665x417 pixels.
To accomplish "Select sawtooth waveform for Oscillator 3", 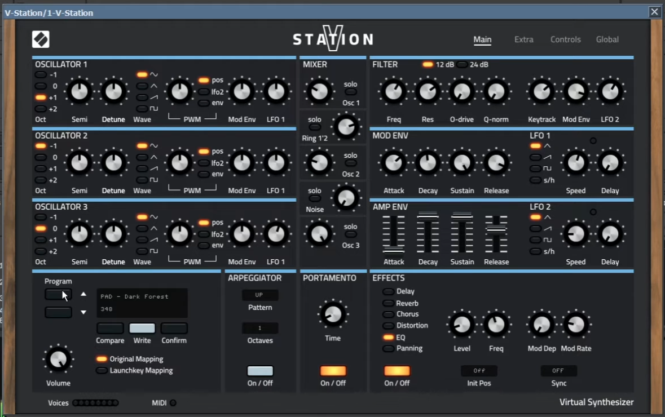I will tap(142, 240).
